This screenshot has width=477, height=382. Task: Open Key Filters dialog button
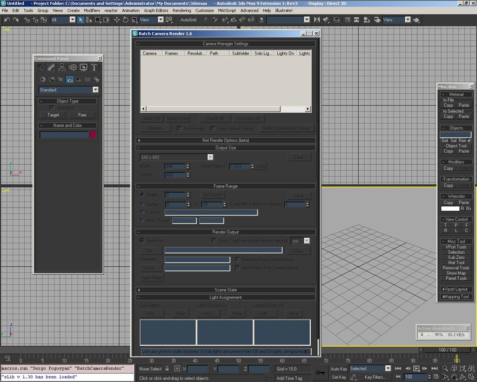coord(375,377)
